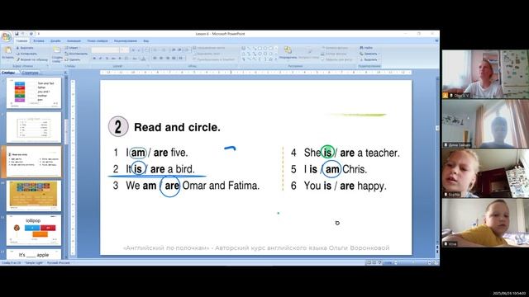Toggle strikethrough formatting

tap(113, 59)
